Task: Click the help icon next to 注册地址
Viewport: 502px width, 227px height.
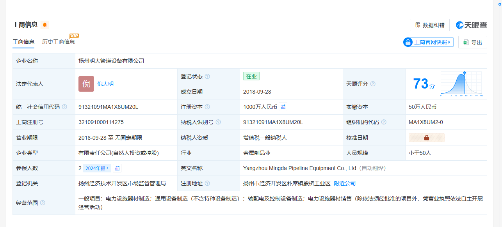Action: point(207,183)
